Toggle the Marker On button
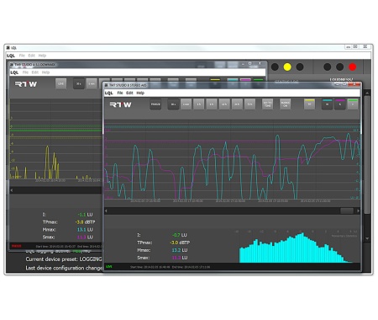The height and width of the screenshot is (320, 378). [x=285, y=104]
